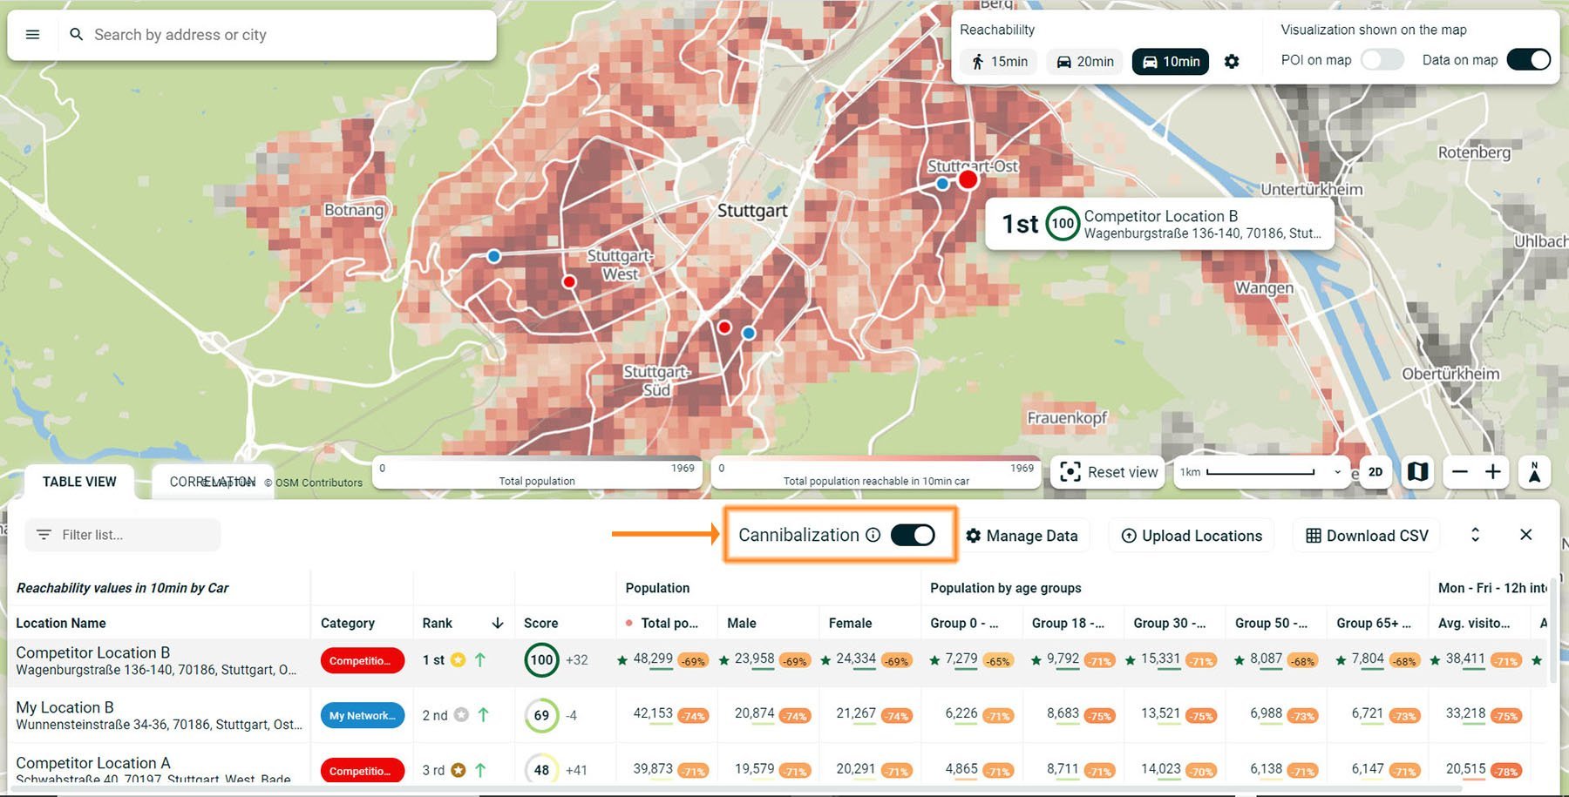Click the Cannibalization info icon
Viewport: 1569px width, 797px height.
coord(873,536)
